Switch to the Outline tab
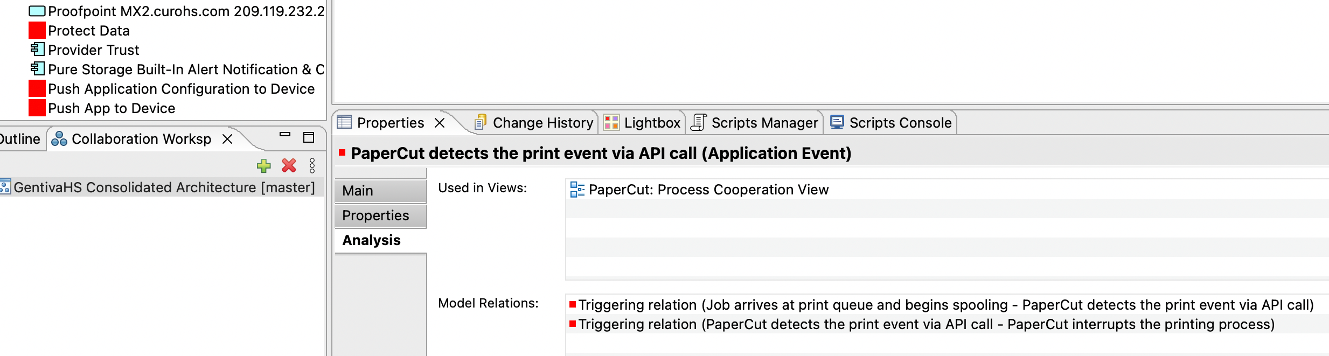1329x356 pixels. (x=20, y=138)
